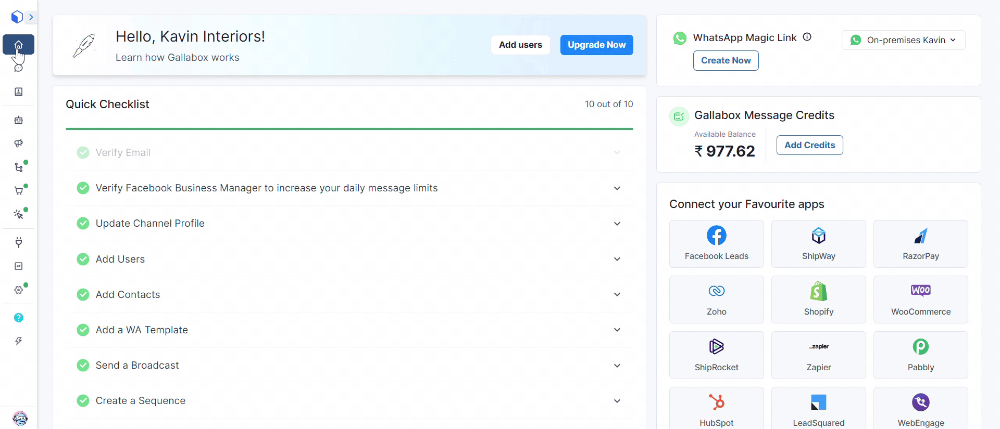The width and height of the screenshot is (1000, 429).
Task: Click the Upgrade Now button
Action: pyautogui.click(x=596, y=45)
